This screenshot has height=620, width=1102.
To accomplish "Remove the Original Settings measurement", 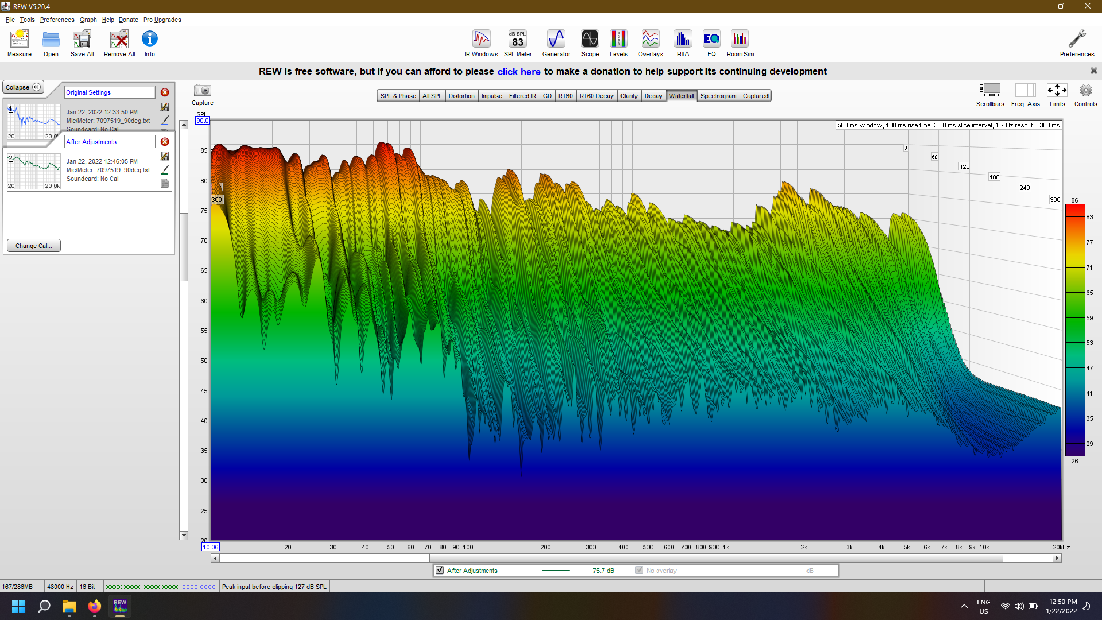I will (165, 92).
